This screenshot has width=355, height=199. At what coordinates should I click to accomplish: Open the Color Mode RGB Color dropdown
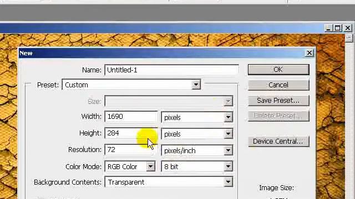pyautogui.click(x=130, y=167)
